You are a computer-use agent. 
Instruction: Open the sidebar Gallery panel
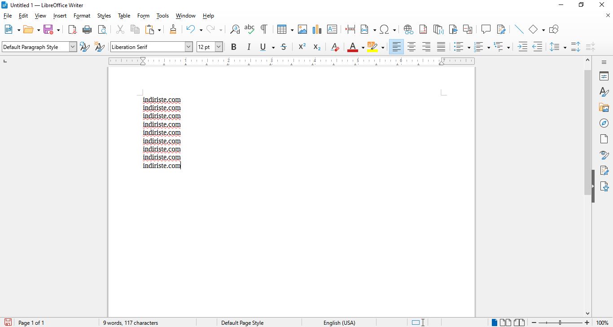coord(604,107)
